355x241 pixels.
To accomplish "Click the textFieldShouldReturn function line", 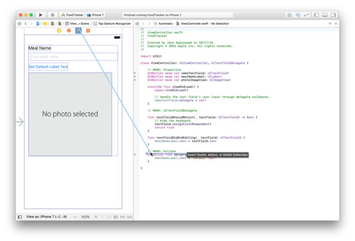I will click(203, 117).
